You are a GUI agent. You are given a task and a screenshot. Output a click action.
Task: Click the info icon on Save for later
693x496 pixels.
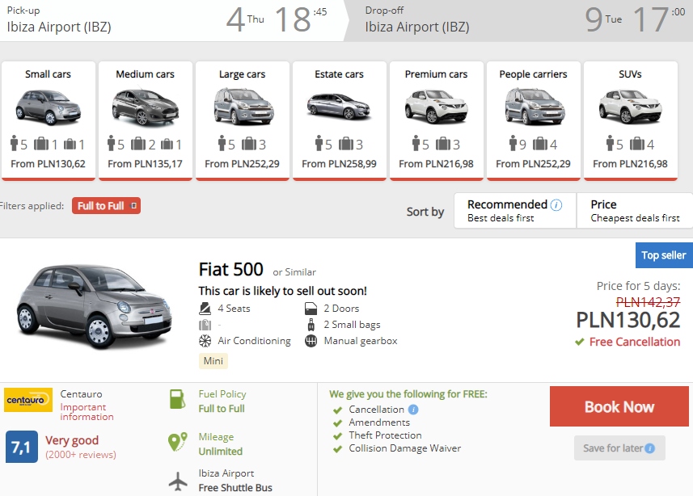point(649,448)
